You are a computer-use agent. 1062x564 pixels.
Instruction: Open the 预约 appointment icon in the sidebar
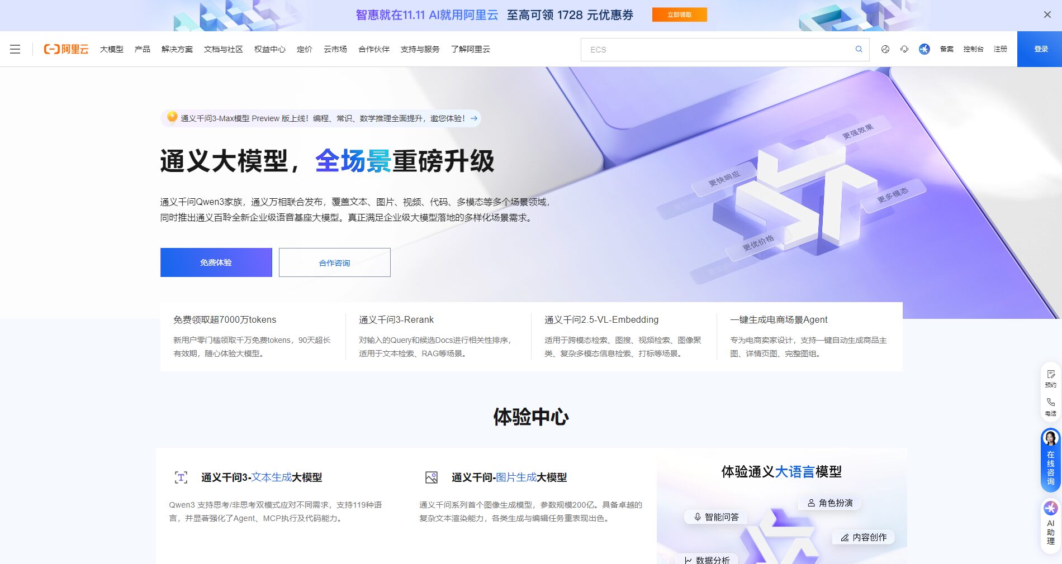[1050, 379]
